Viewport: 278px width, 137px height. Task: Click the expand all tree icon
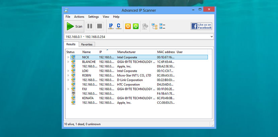pyautogui.click(x=154, y=26)
